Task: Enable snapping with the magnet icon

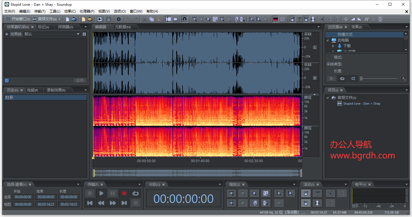Action: (185, 19)
